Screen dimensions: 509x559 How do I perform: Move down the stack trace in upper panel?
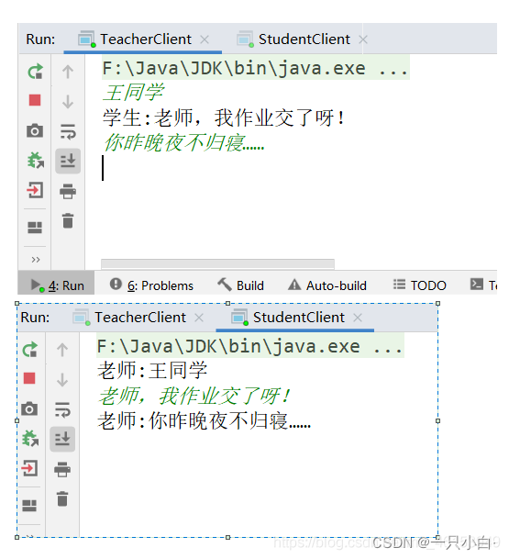68,102
